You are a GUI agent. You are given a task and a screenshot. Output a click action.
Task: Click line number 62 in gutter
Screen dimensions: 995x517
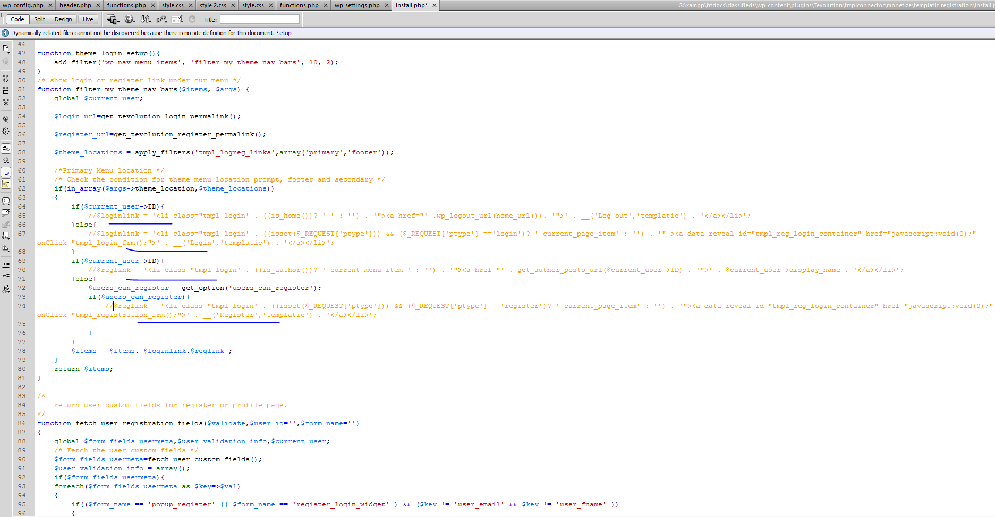pos(22,188)
